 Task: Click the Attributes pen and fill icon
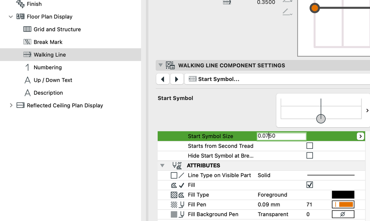click(x=177, y=165)
